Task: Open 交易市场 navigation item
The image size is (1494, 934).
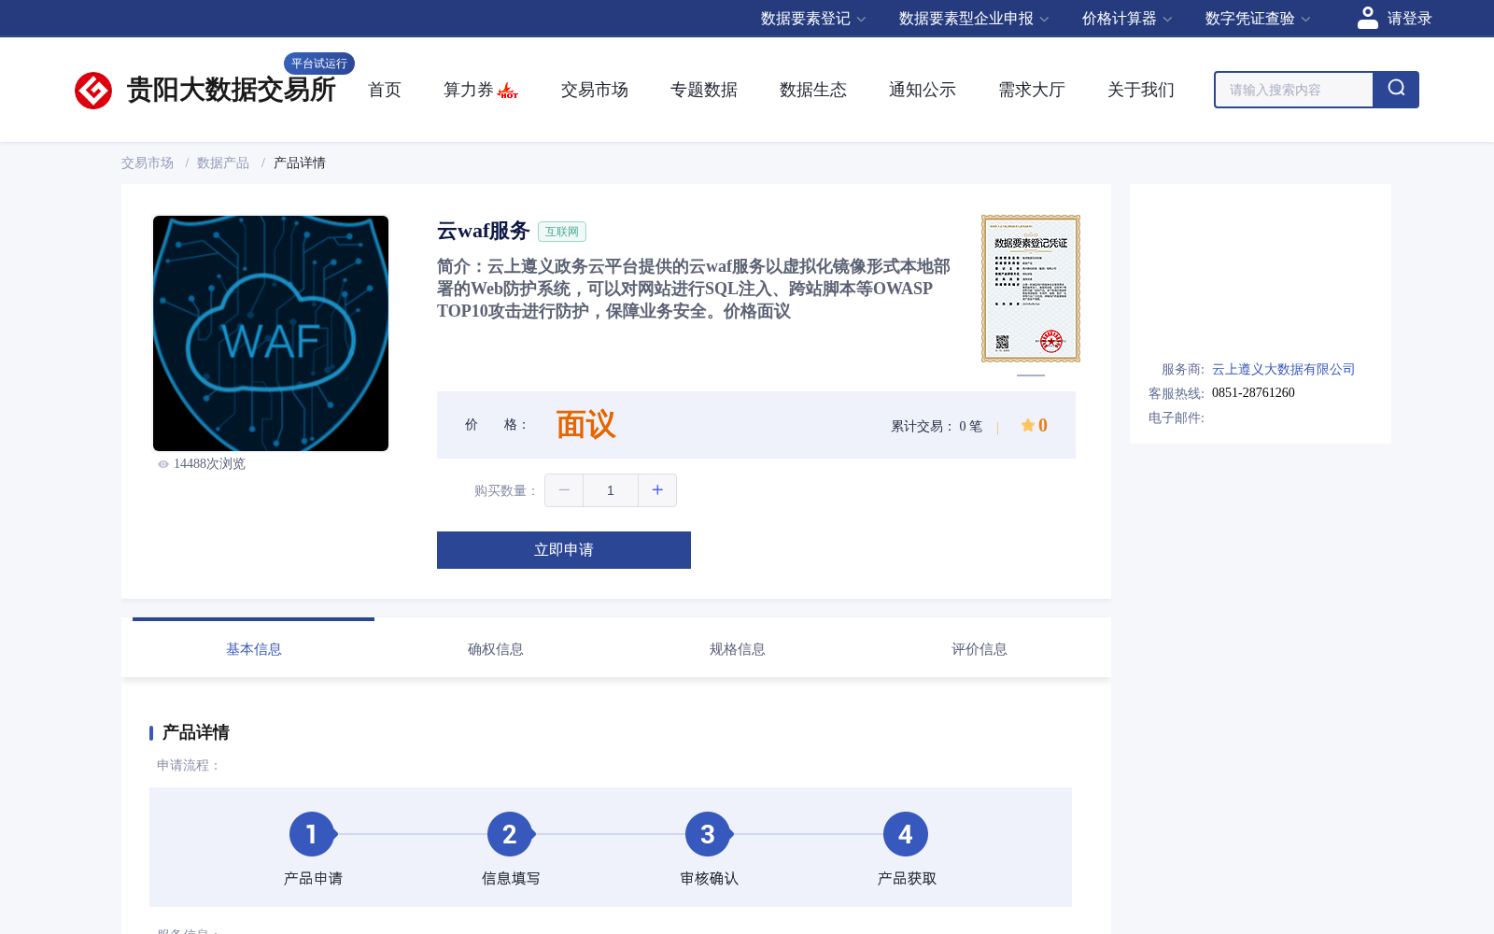Action: click(x=595, y=90)
